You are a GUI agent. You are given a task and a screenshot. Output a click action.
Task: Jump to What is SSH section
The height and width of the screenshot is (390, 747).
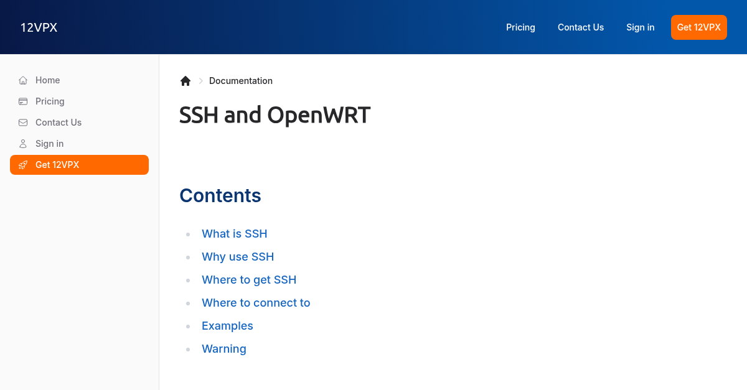234,234
